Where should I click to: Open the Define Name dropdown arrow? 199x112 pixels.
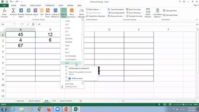(x=100, y=9)
